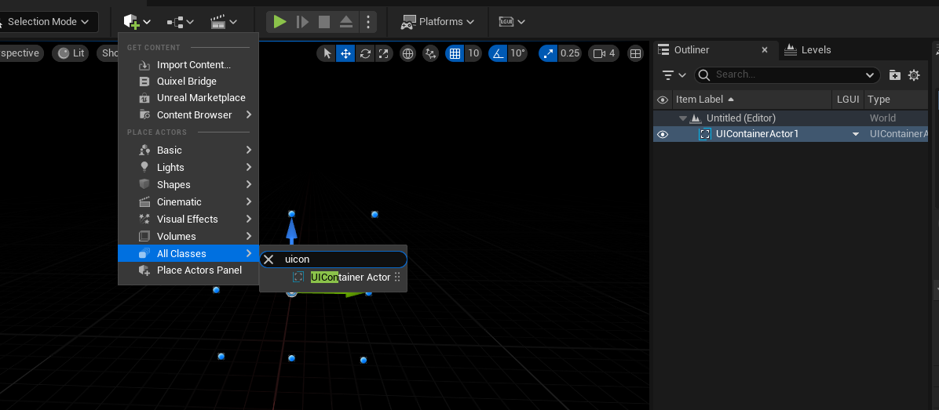
Task: Open Outliner settings gear
Action: [x=914, y=75]
